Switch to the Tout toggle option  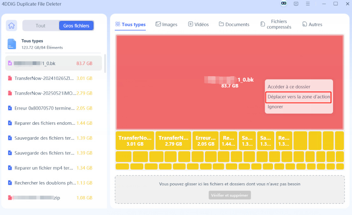pos(40,26)
